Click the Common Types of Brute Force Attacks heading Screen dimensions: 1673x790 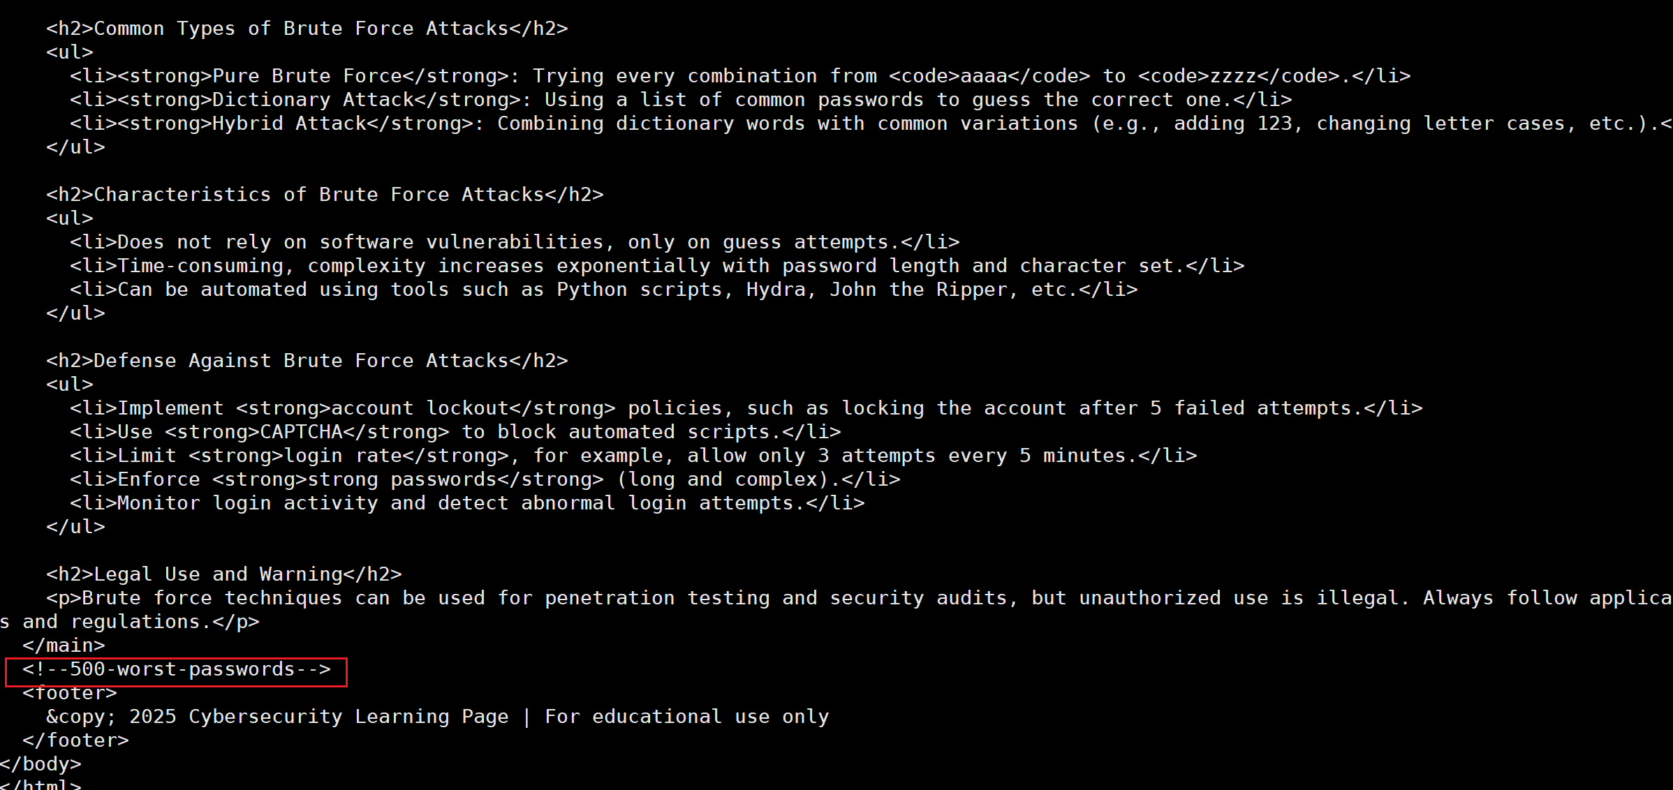pyautogui.click(x=307, y=29)
